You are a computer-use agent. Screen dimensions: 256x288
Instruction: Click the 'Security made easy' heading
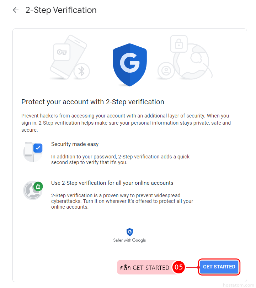click(x=75, y=144)
